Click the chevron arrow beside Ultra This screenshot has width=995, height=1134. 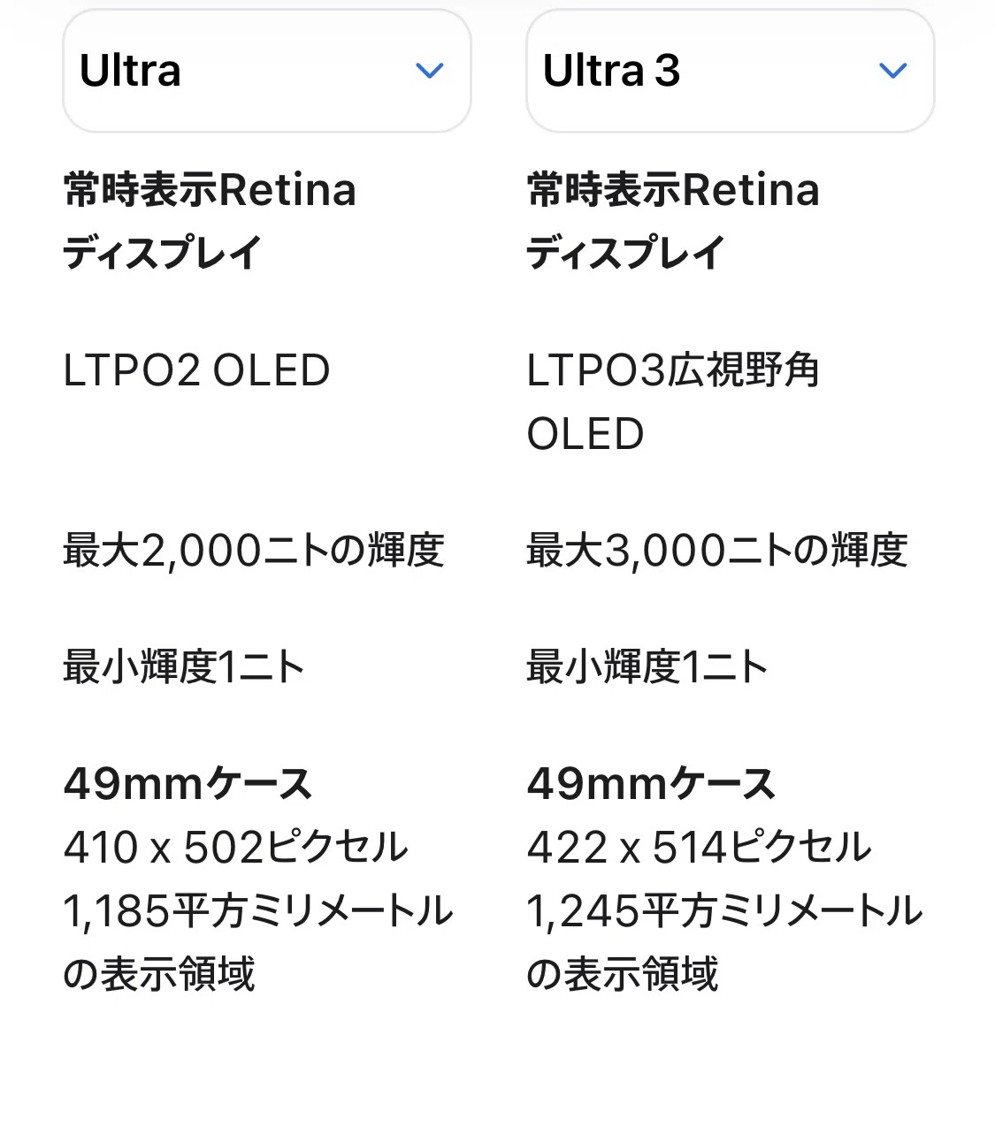[x=430, y=71]
